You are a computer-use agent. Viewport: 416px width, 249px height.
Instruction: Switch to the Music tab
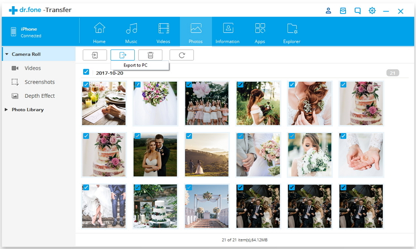click(132, 32)
